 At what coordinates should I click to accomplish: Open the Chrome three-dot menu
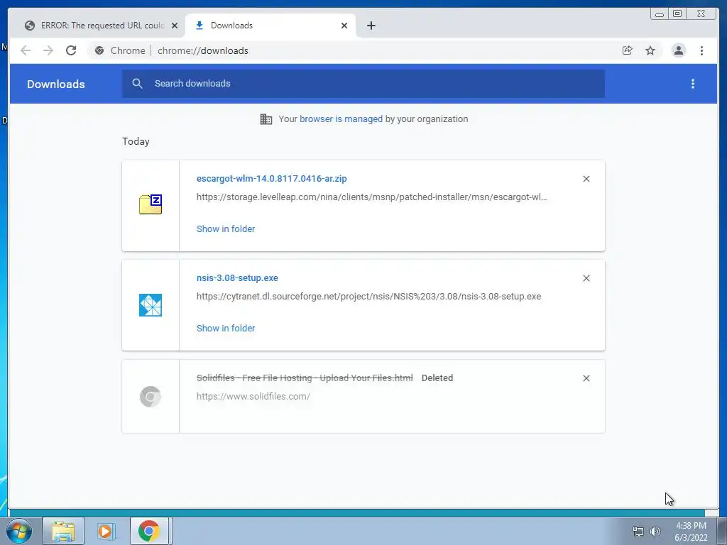(701, 50)
